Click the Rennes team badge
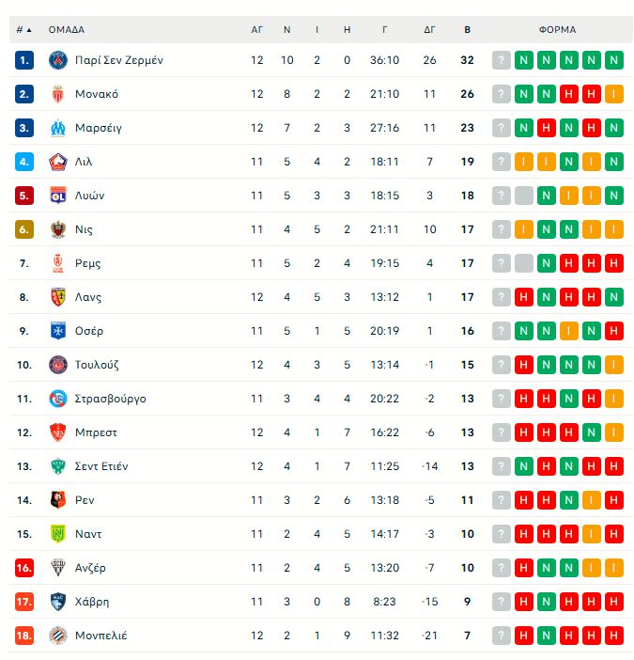 [x=58, y=500]
